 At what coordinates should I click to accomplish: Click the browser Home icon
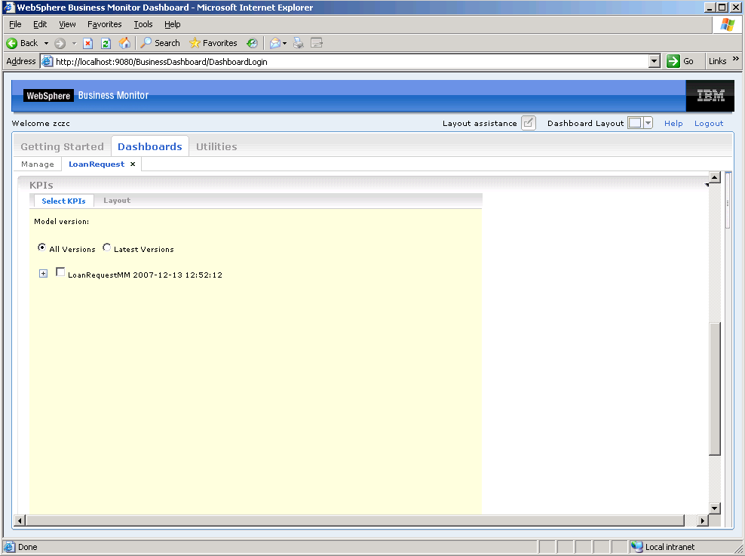[x=124, y=43]
